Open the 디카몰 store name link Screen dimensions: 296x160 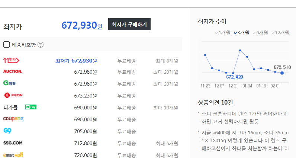click(10, 108)
